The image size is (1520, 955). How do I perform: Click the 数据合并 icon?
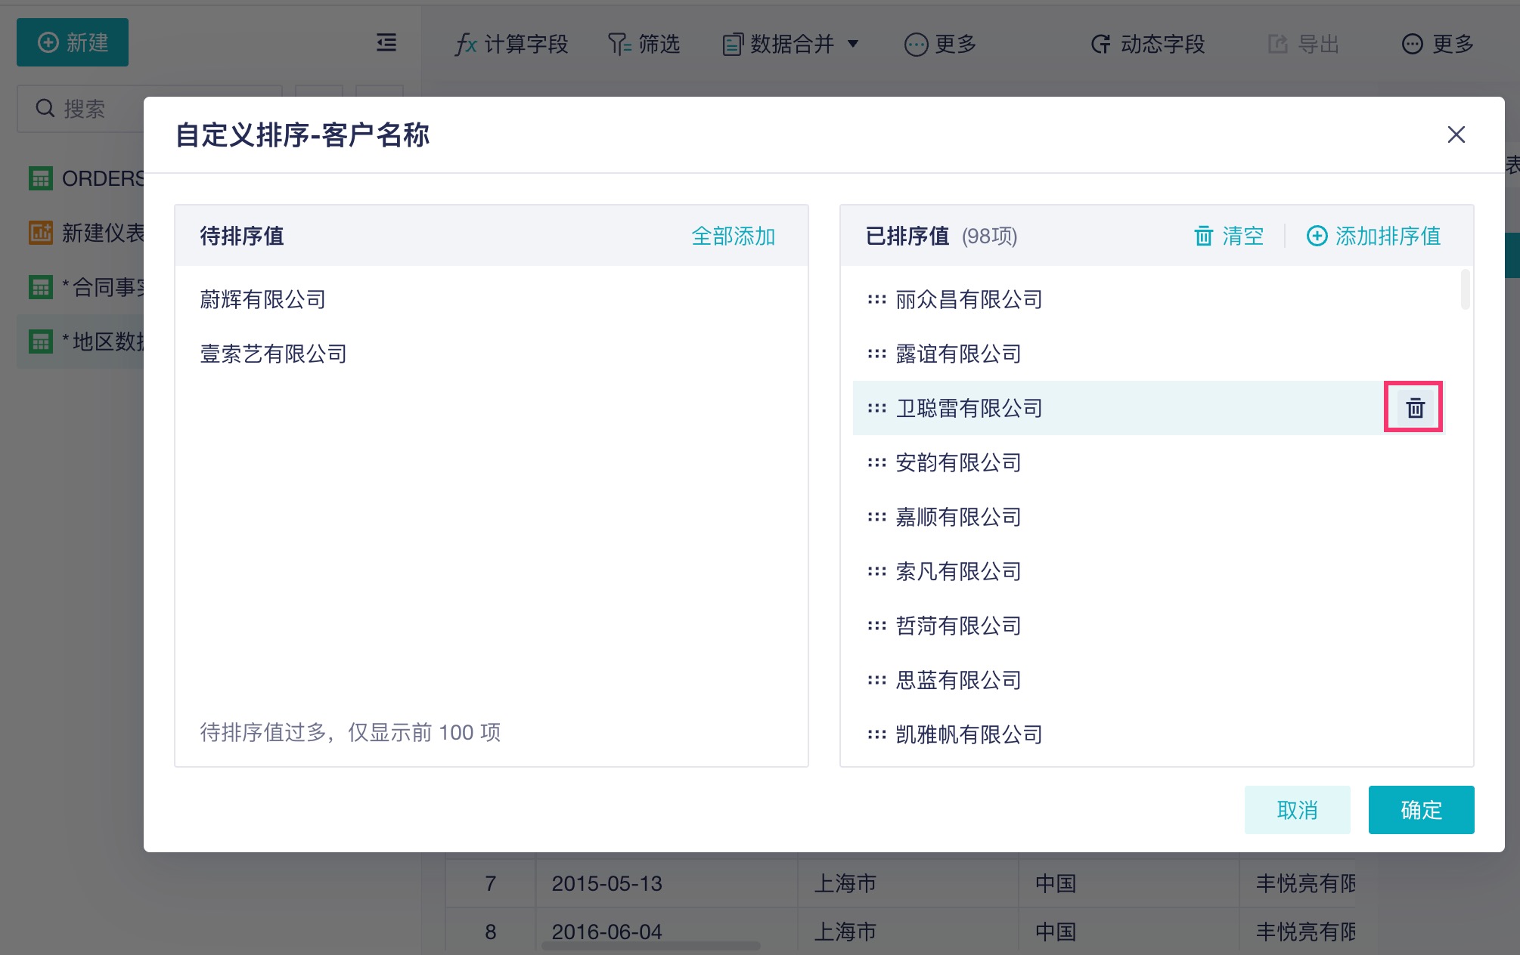(x=732, y=45)
